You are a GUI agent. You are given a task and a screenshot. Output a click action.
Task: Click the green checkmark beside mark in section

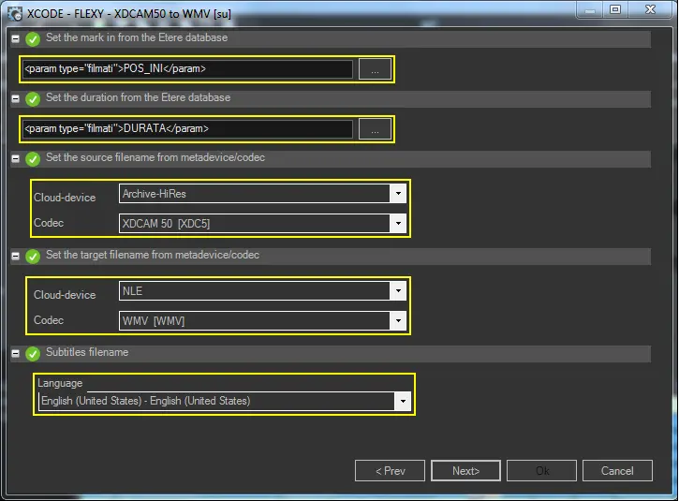point(33,39)
